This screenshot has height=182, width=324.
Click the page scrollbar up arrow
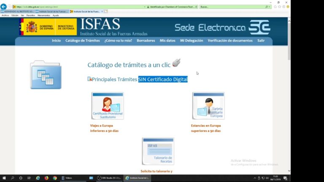point(289,21)
